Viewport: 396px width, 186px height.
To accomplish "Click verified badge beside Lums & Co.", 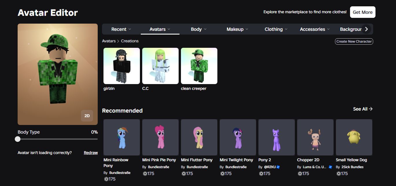I will click(330, 167).
